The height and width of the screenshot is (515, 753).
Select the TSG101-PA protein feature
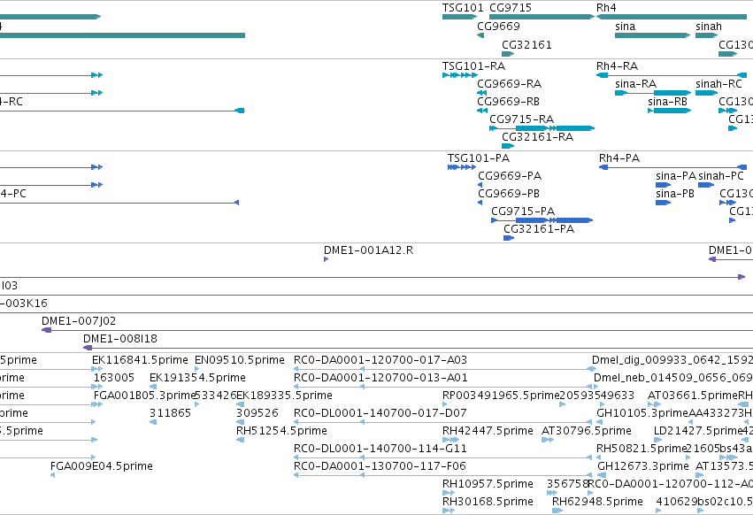[x=462, y=167]
